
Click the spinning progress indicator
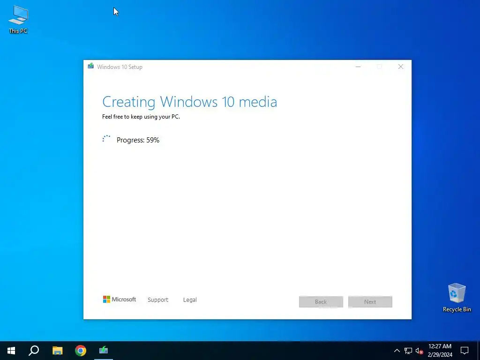[106, 139]
